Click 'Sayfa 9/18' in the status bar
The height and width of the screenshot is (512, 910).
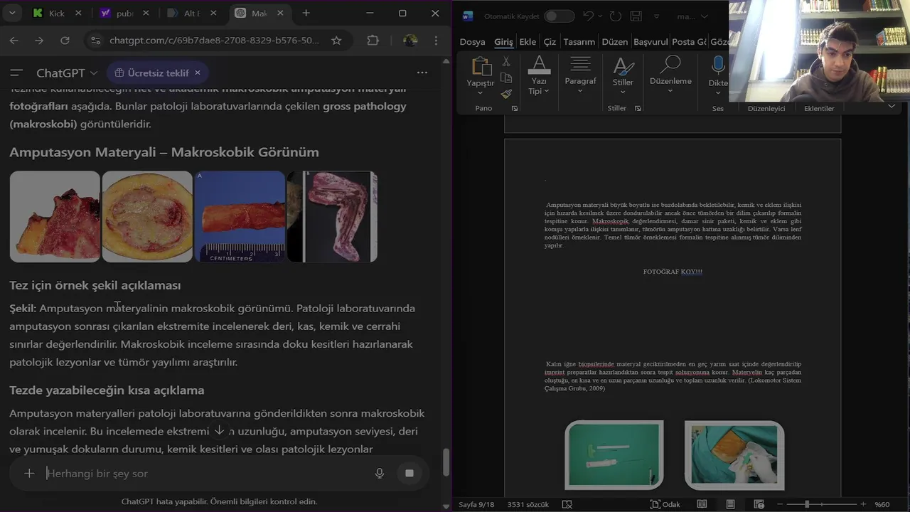(476, 504)
